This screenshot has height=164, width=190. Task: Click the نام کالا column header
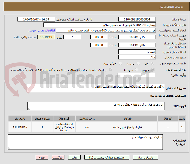128,119
